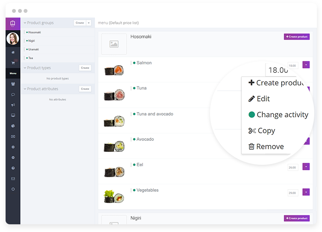This screenshot has width=322, height=232.
Task: Choose Remove in the dropdown menu
Action: (266, 147)
